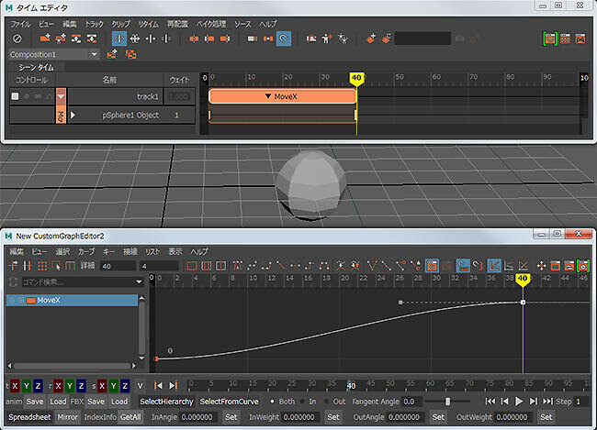
Task: Click the move keys tool in Graph Editor
Action: (14, 266)
